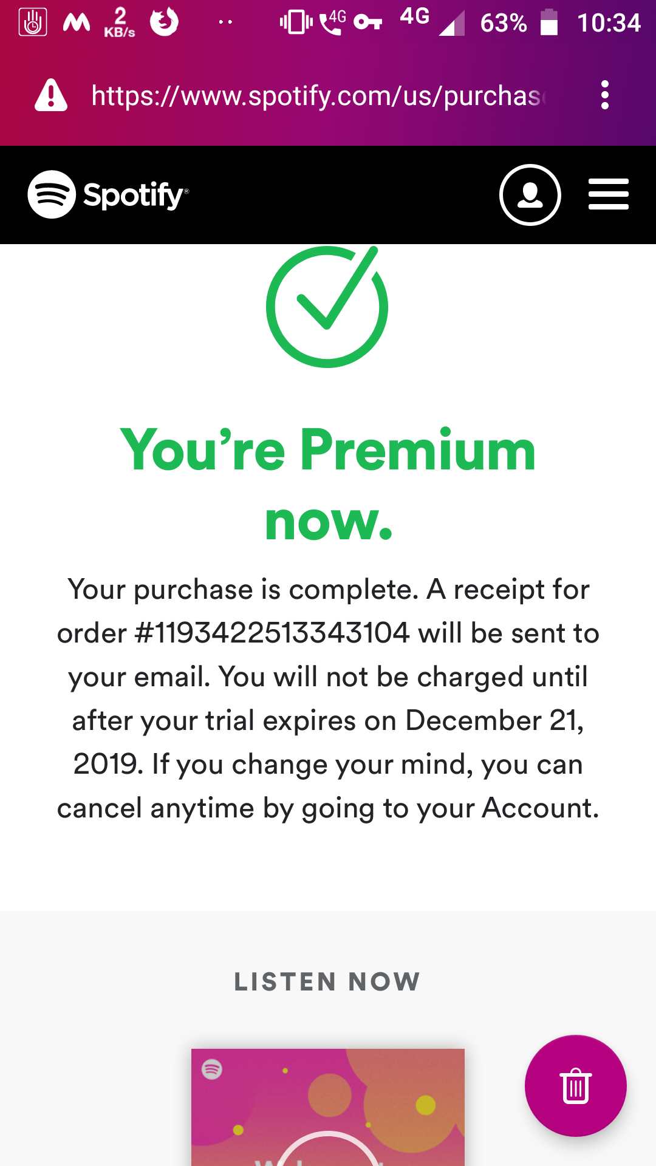Tap the pink trash delete button
This screenshot has width=656, height=1166.
pyautogui.click(x=575, y=1085)
